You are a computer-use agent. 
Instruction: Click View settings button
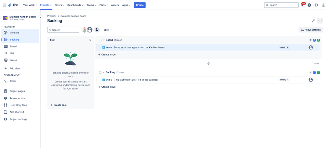pyautogui.click(x=311, y=30)
